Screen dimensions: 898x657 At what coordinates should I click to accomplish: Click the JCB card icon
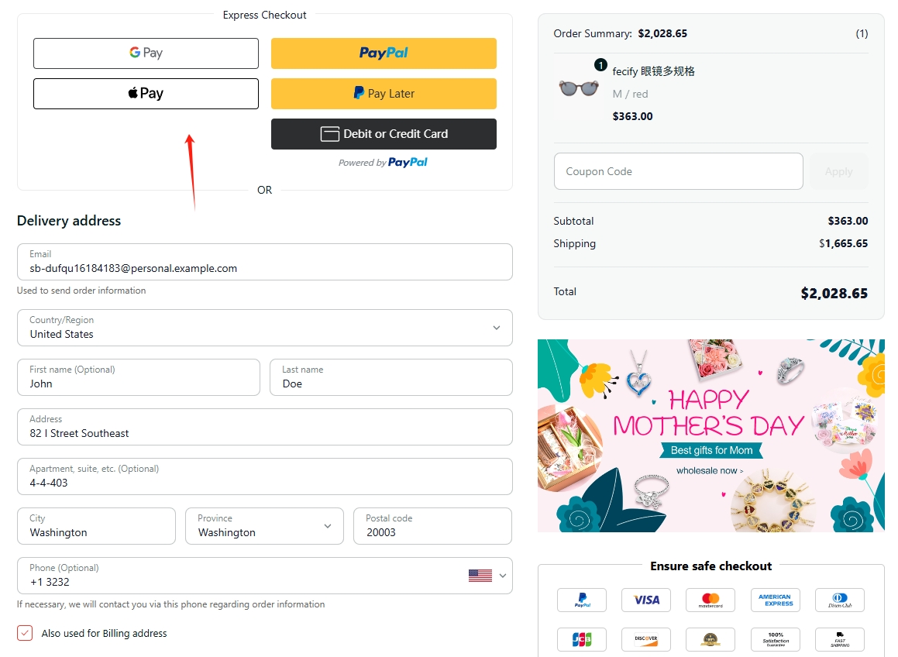583,639
